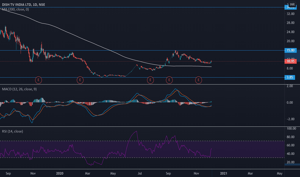Click the earnings E marker near late July 2020
Screen dimensions: 300x177
click(150, 80)
